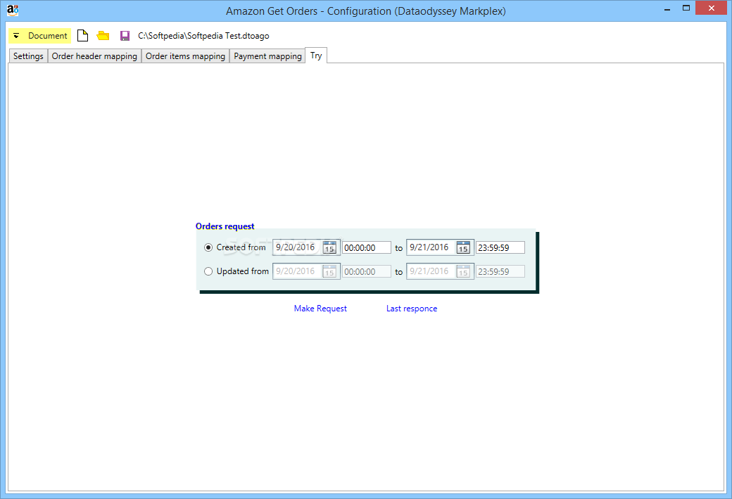
Task: Open calendar for Updated to end date
Action: pyautogui.click(x=463, y=271)
